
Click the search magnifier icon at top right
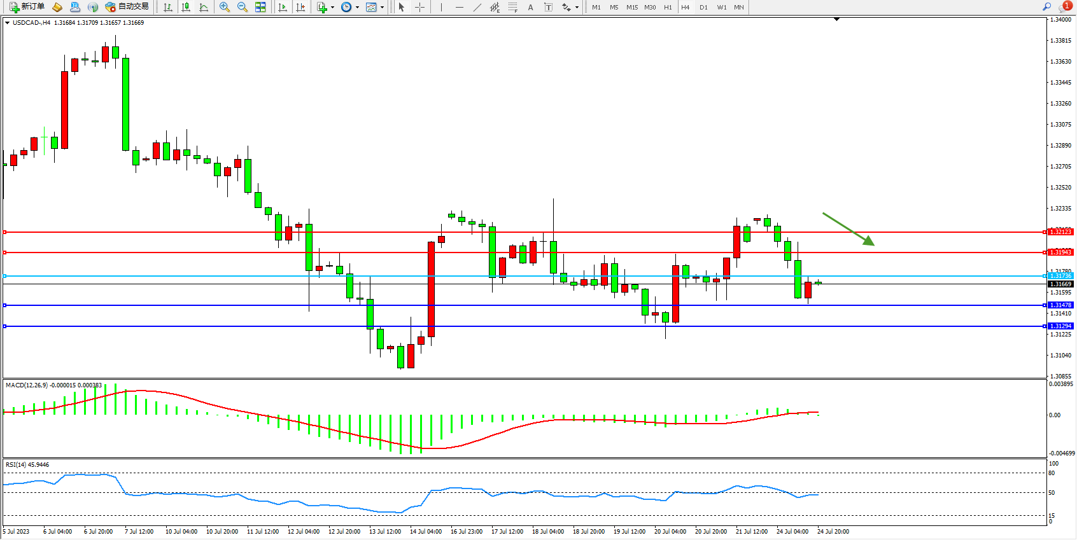(1046, 7)
